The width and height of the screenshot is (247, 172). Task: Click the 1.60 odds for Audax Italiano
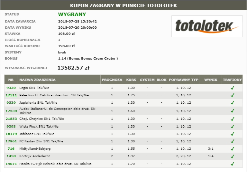(131, 111)
